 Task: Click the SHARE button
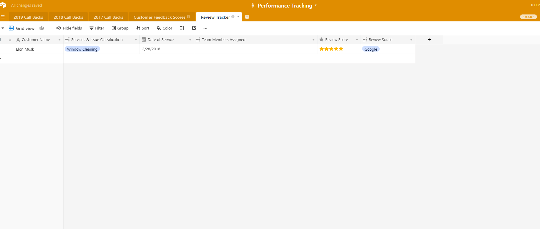[x=528, y=17]
